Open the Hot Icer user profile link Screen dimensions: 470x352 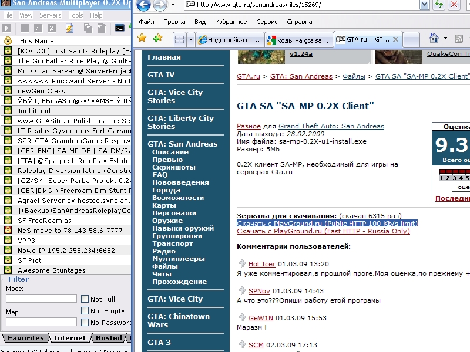[x=261, y=264]
